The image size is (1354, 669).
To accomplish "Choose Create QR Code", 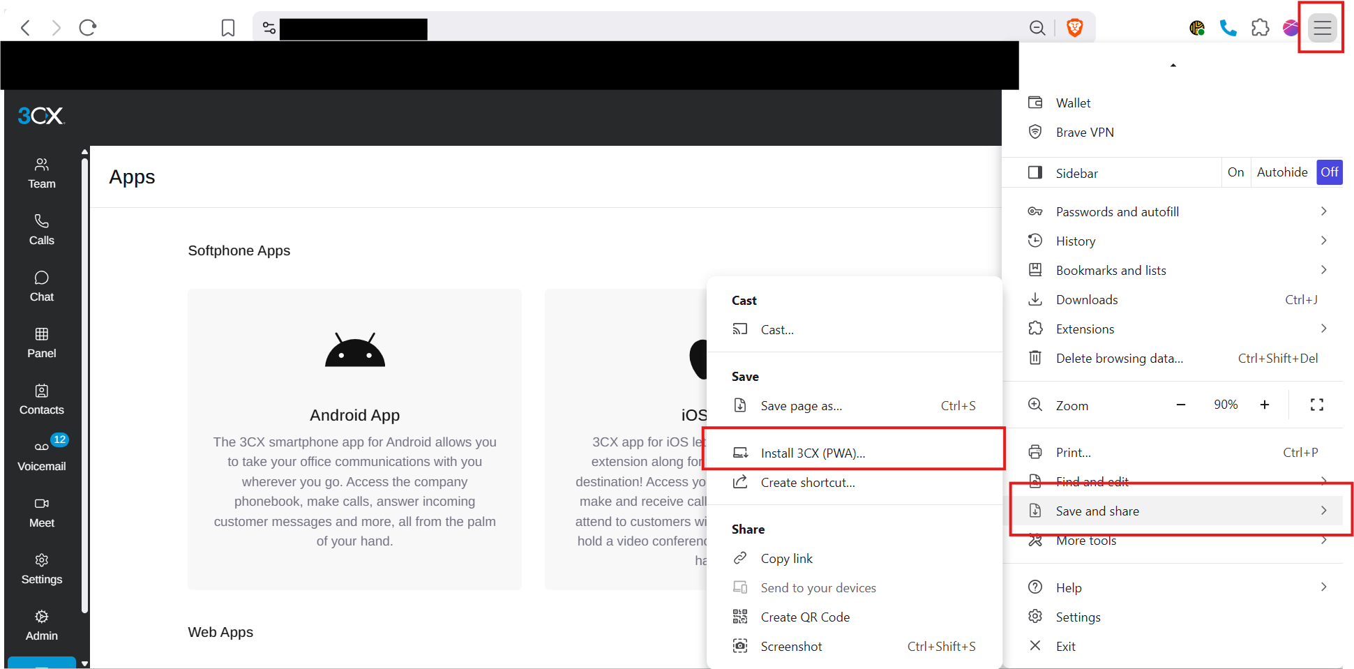I will pos(855,617).
